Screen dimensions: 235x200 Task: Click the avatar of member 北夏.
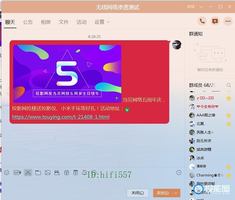192,124
